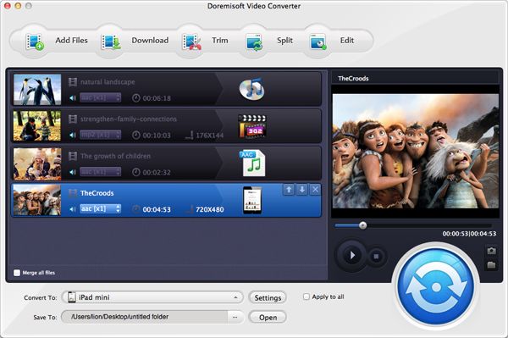Viewport: 508px width, 338px height.
Task: Open audio track dropdown for natural landscape
Action: [x=101, y=97]
